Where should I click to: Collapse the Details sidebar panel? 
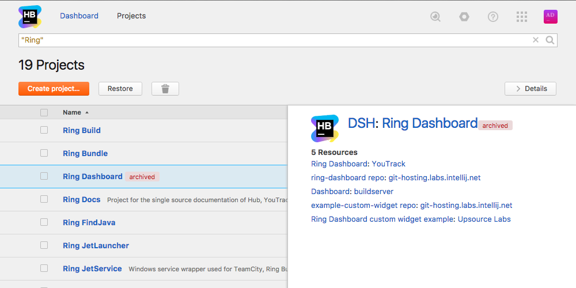tap(530, 89)
